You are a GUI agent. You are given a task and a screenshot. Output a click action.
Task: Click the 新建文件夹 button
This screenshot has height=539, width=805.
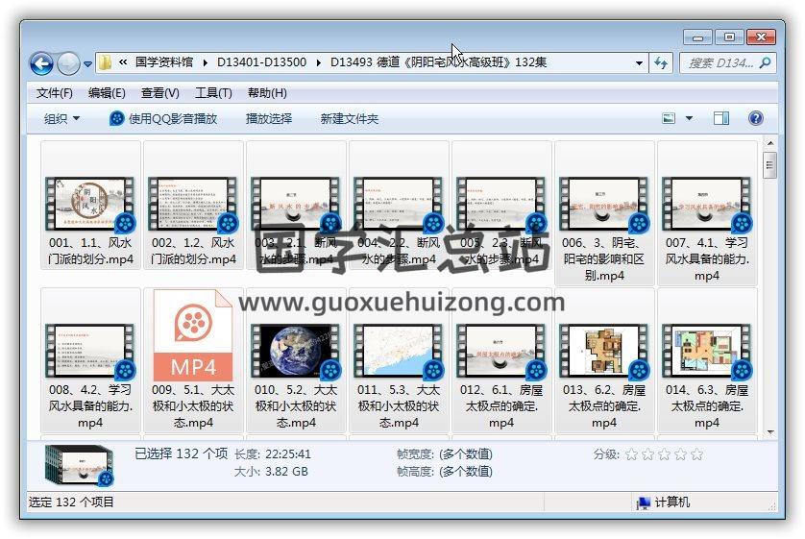click(350, 118)
